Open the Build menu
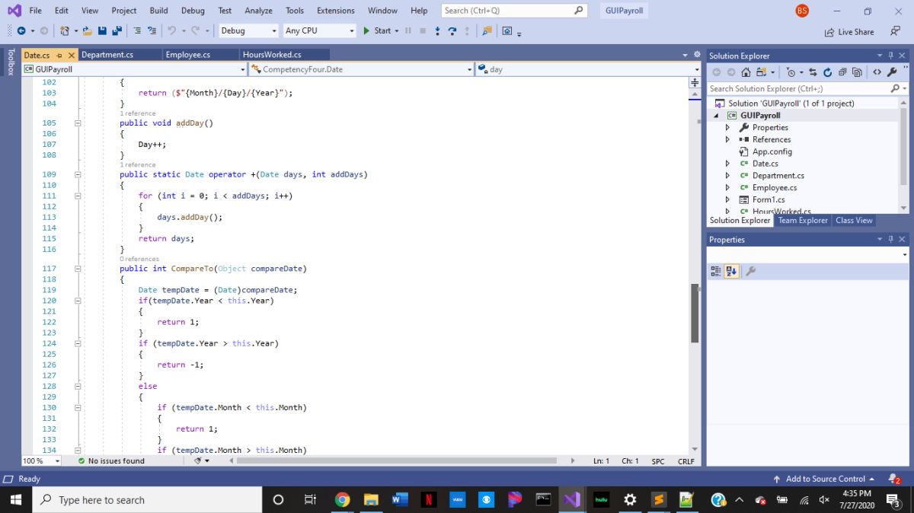Screen dimensions: 914x513 click(159, 11)
